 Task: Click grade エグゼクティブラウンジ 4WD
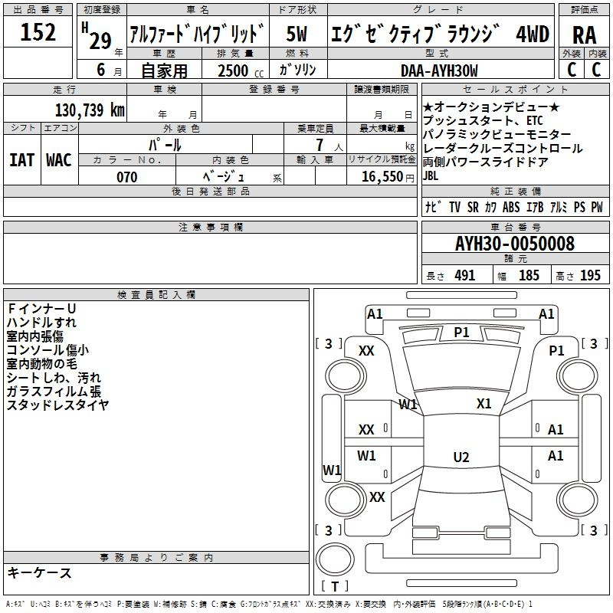(440, 34)
